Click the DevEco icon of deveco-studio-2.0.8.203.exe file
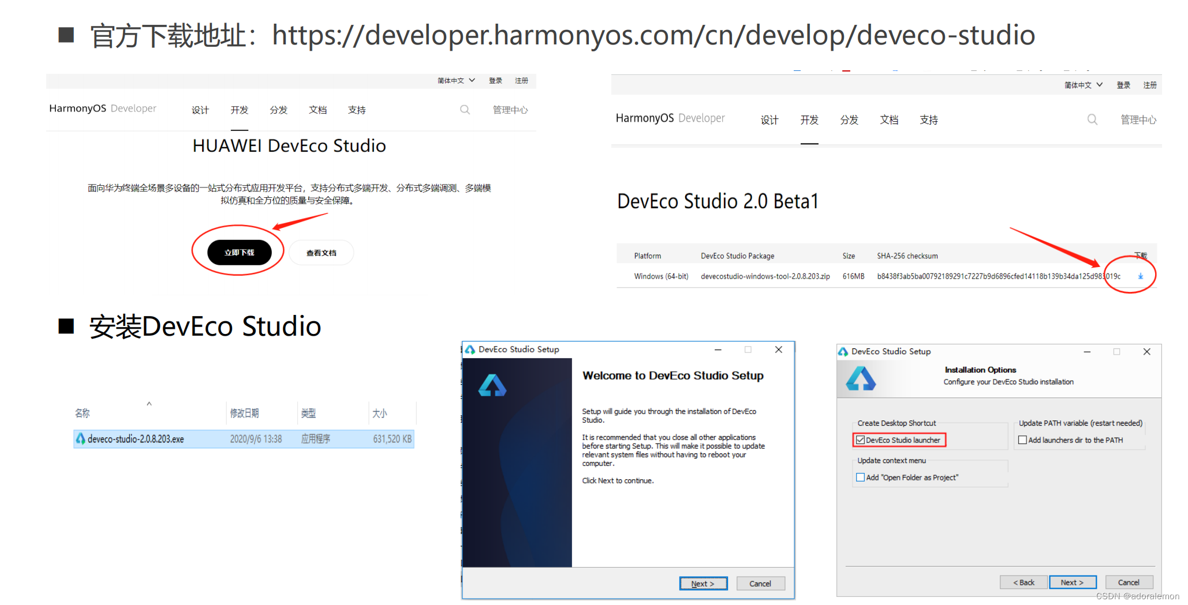 pos(81,439)
